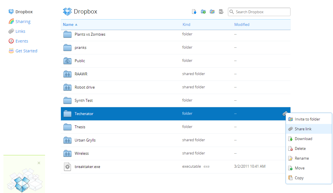333x193 pixels.
Task: Click the Dropbox logo beside the page title
Action: tap(67, 12)
